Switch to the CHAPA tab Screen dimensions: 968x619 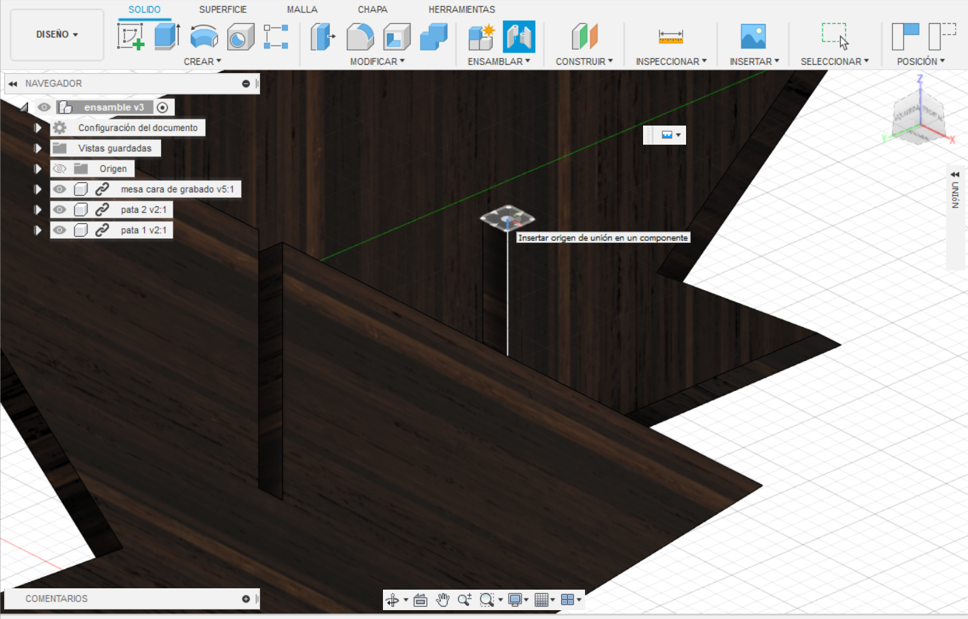pos(373,10)
